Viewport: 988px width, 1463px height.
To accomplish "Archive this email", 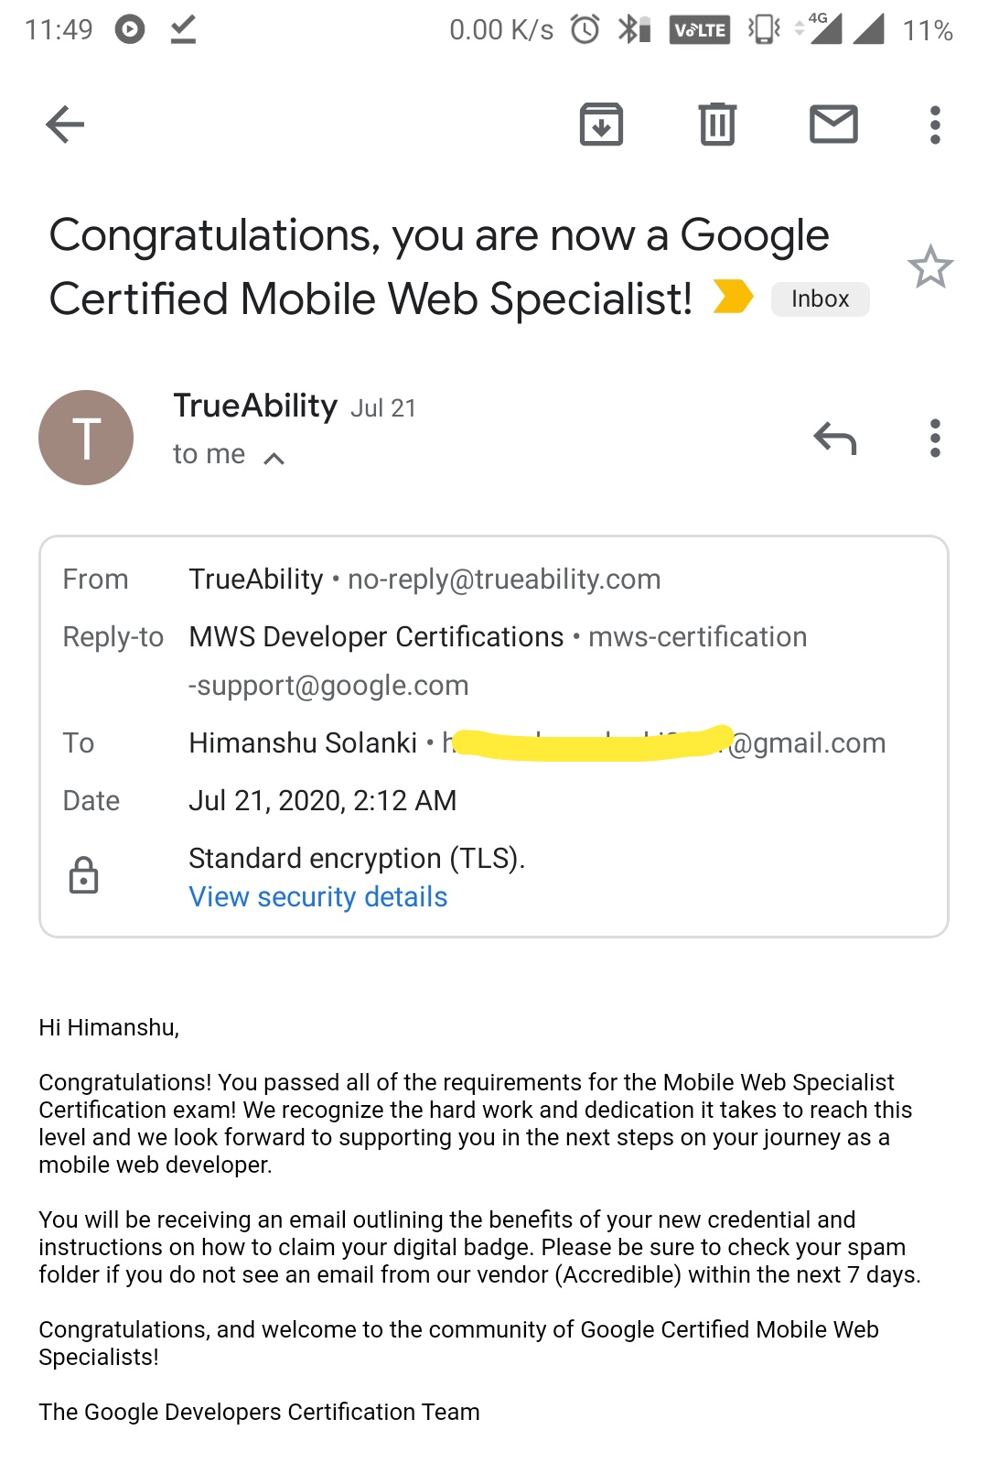I will pos(601,125).
